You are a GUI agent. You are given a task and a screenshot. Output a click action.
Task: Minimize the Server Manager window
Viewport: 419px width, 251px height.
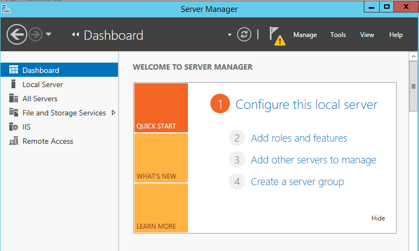point(371,7)
